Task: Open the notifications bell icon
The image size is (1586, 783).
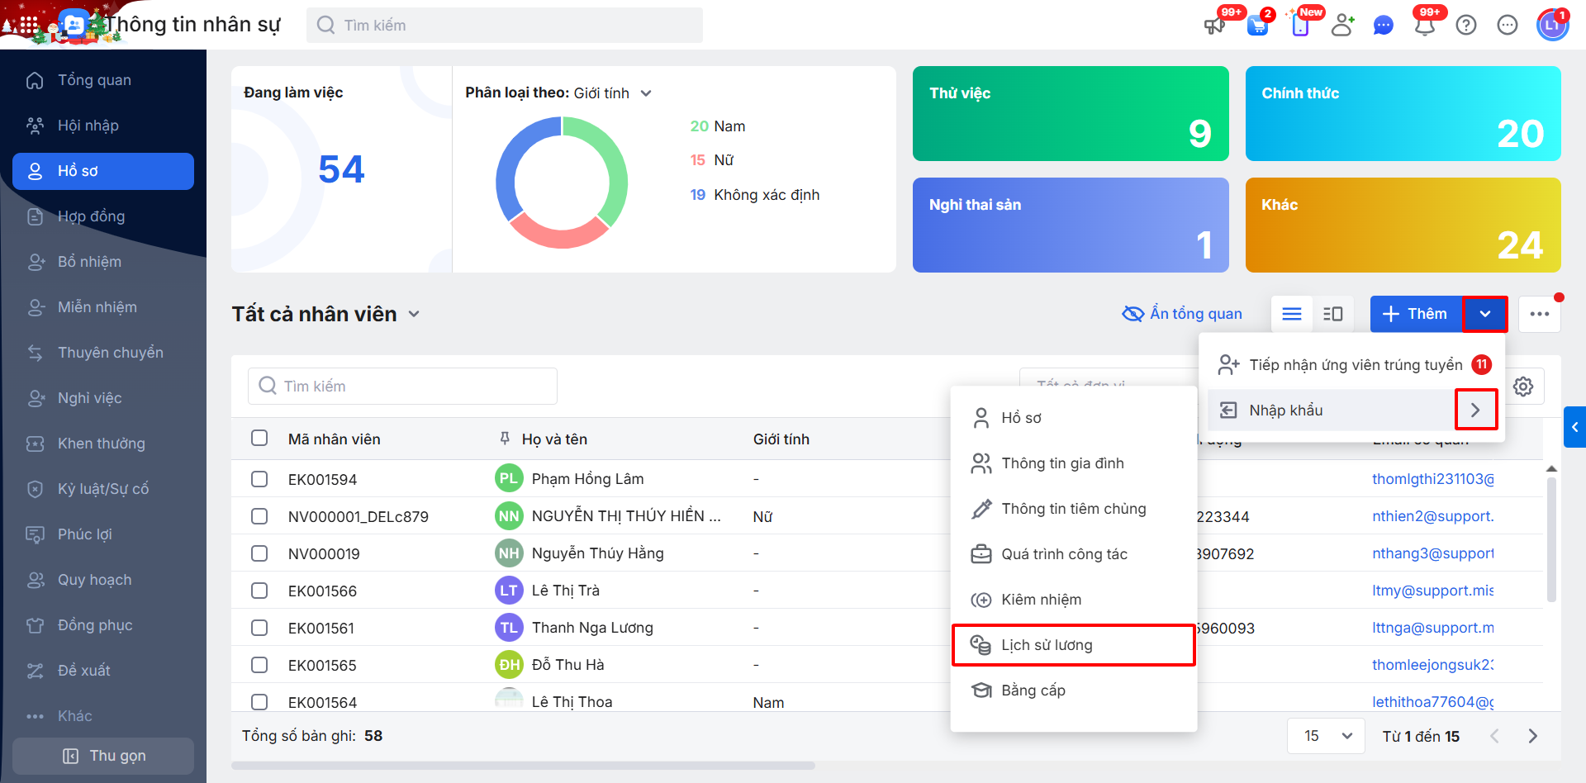Action: coord(1424,26)
